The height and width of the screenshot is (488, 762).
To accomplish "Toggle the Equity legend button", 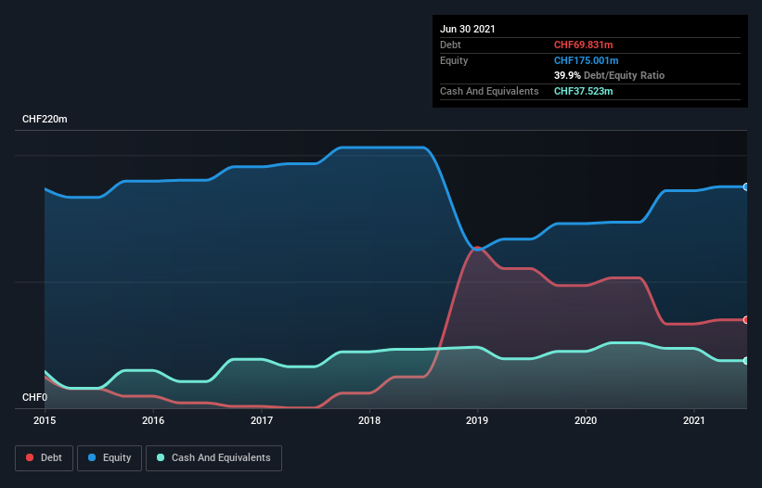I will [x=110, y=458].
